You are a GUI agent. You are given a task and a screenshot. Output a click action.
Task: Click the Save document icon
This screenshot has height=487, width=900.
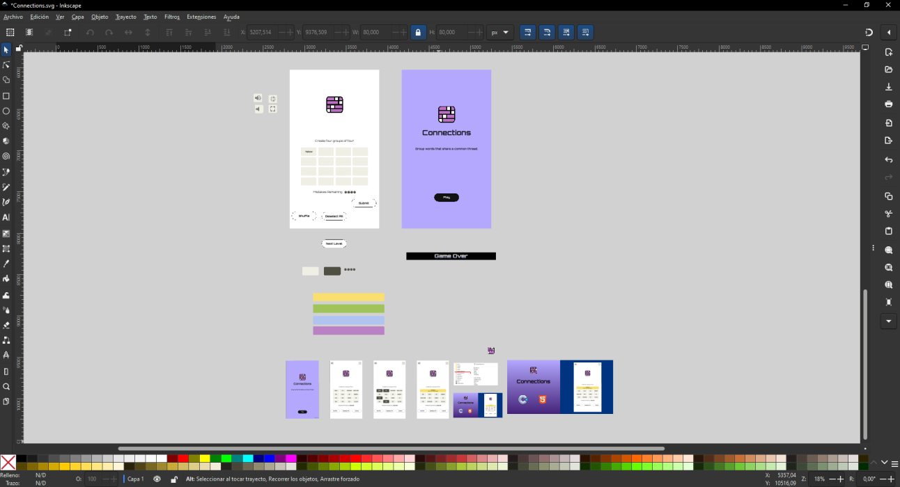[888, 87]
